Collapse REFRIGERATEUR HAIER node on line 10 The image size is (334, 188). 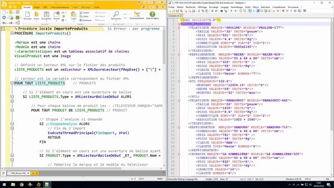coord(179,54)
